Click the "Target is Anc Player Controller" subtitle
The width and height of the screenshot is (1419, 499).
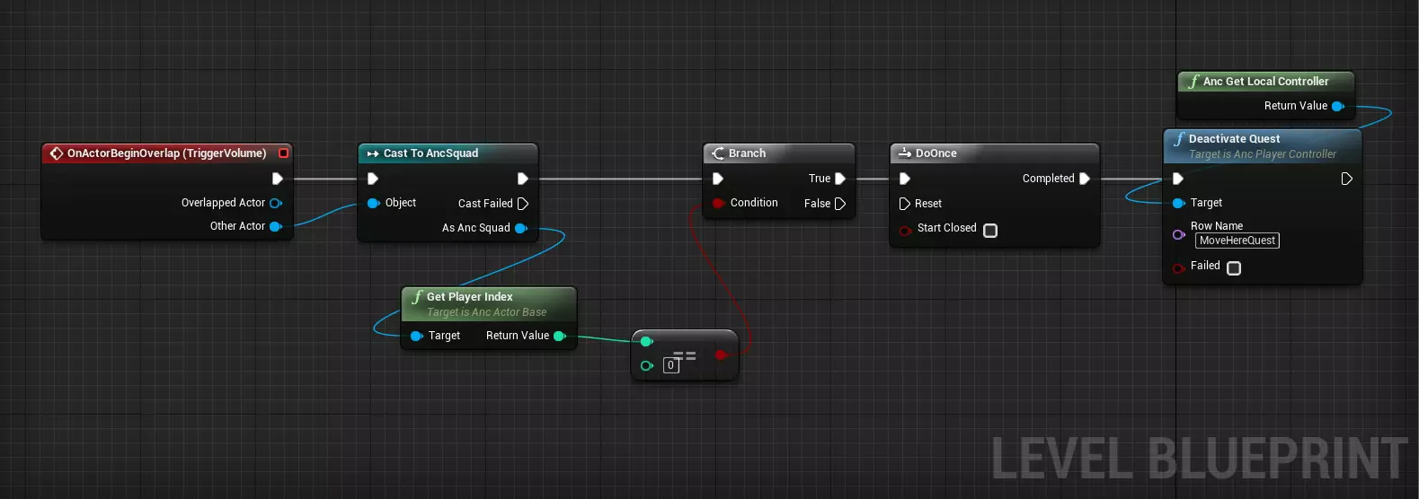[x=1263, y=154]
